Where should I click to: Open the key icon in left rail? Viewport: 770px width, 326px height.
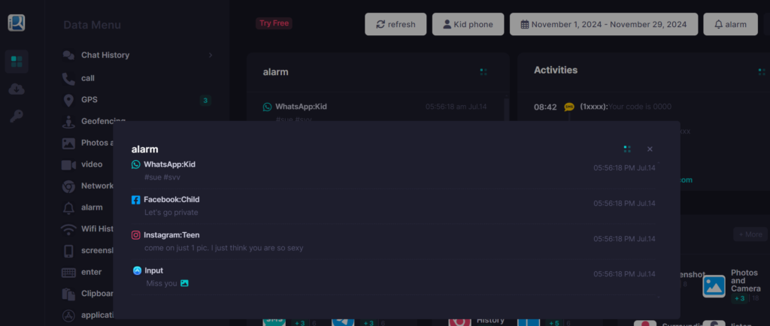tap(17, 116)
